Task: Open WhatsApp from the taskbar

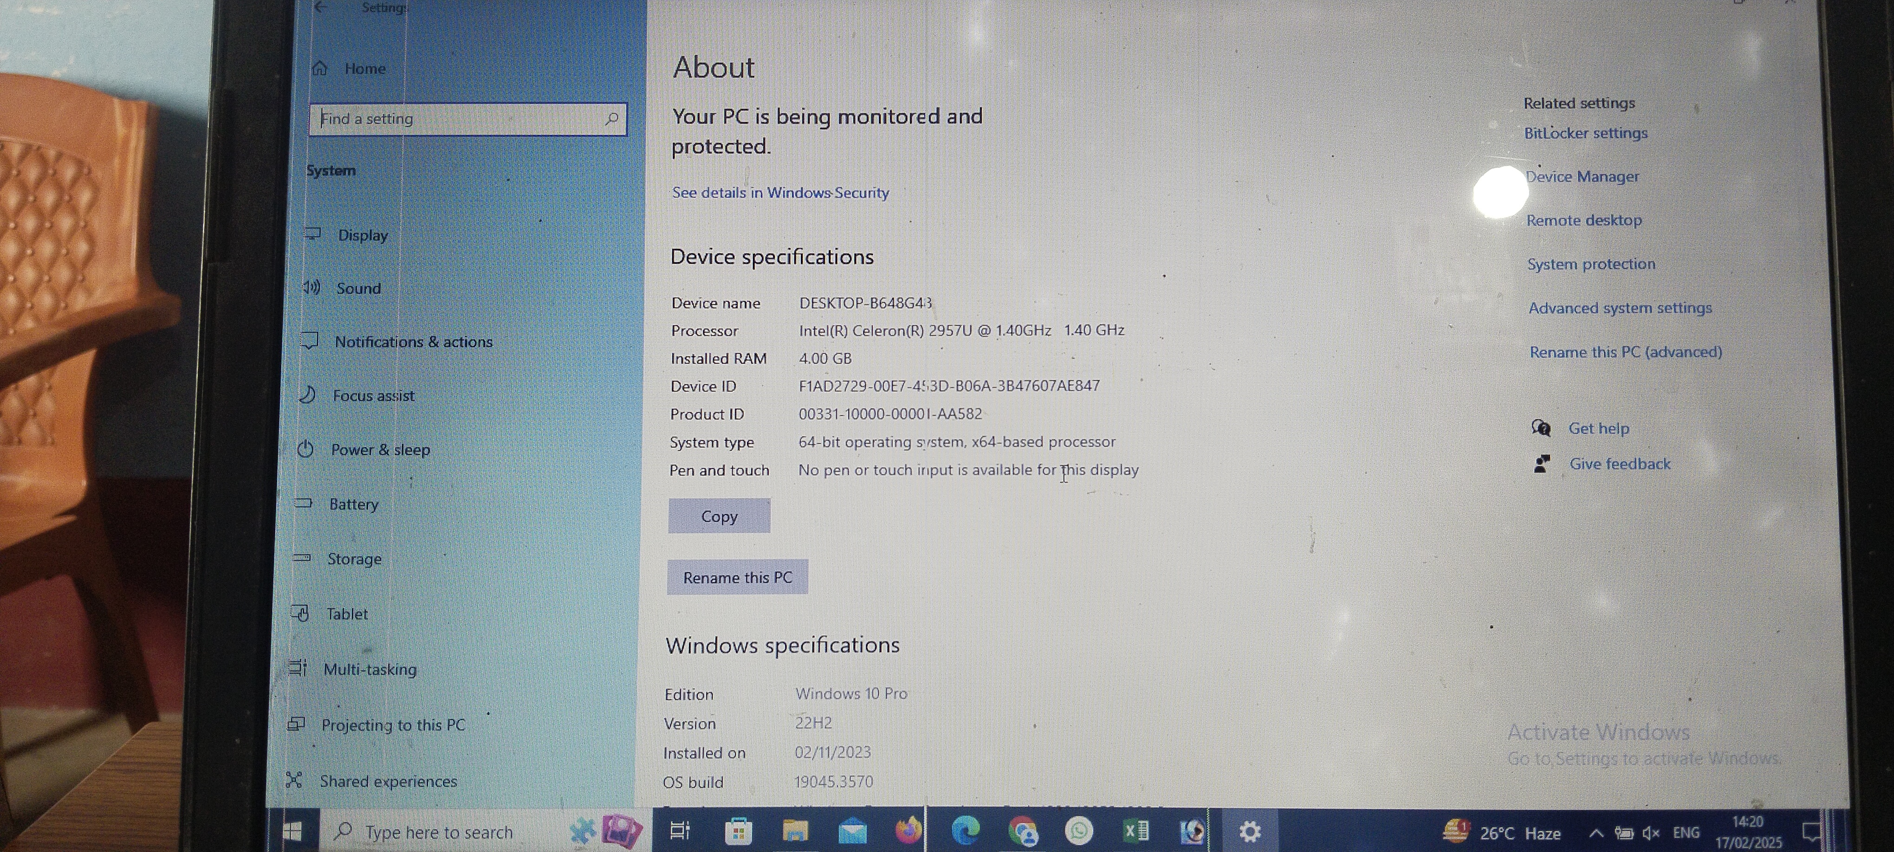Action: pyautogui.click(x=1079, y=832)
